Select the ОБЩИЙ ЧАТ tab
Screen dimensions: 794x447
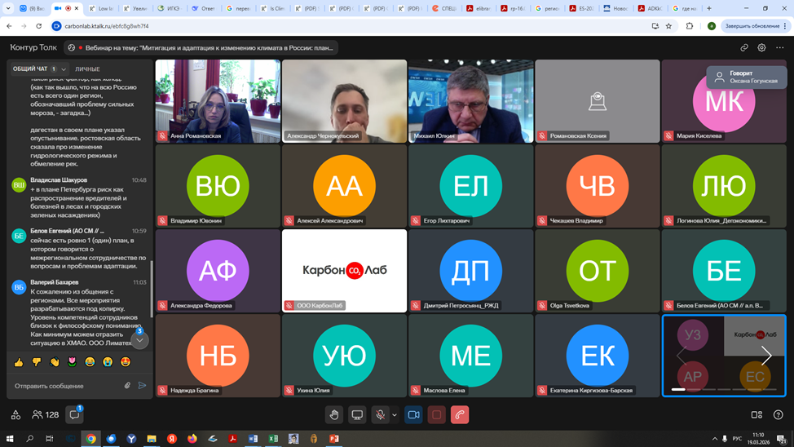pos(31,69)
